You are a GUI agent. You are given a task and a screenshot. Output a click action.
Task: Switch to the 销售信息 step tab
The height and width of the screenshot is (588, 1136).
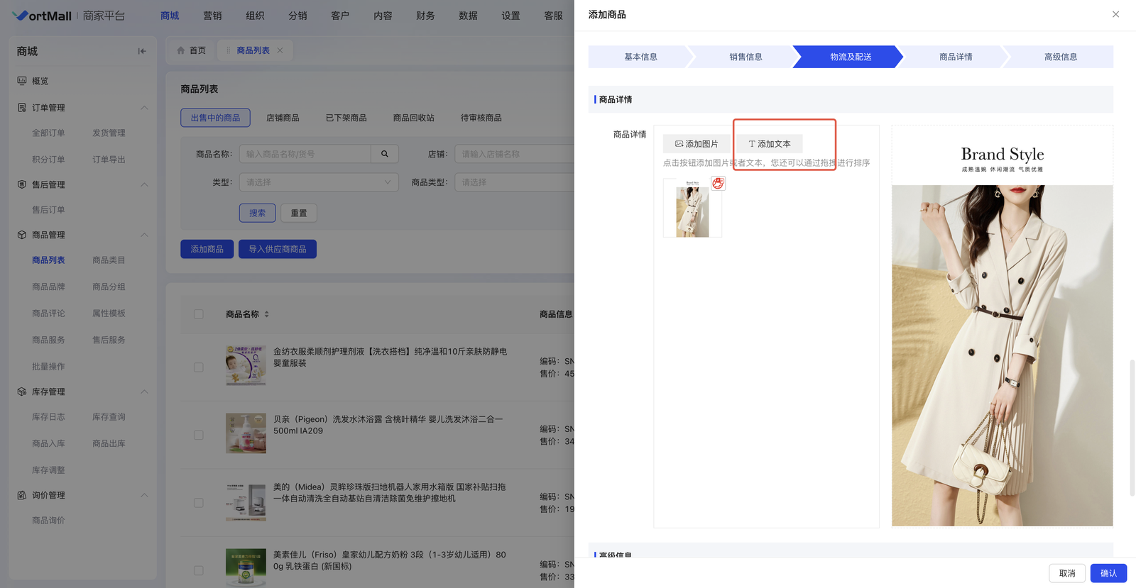pos(745,57)
